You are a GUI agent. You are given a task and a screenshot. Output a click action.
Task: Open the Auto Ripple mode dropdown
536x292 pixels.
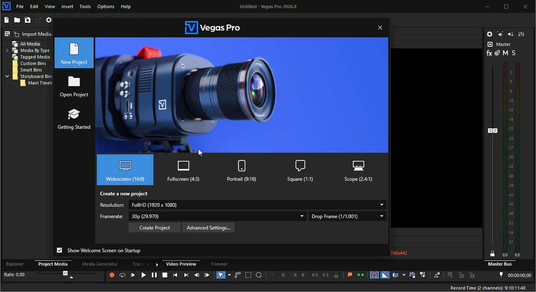(404, 275)
